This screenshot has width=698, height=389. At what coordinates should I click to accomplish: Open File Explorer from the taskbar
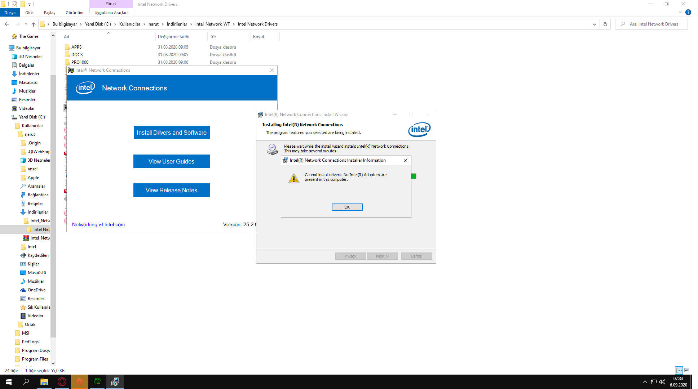[44, 382]
